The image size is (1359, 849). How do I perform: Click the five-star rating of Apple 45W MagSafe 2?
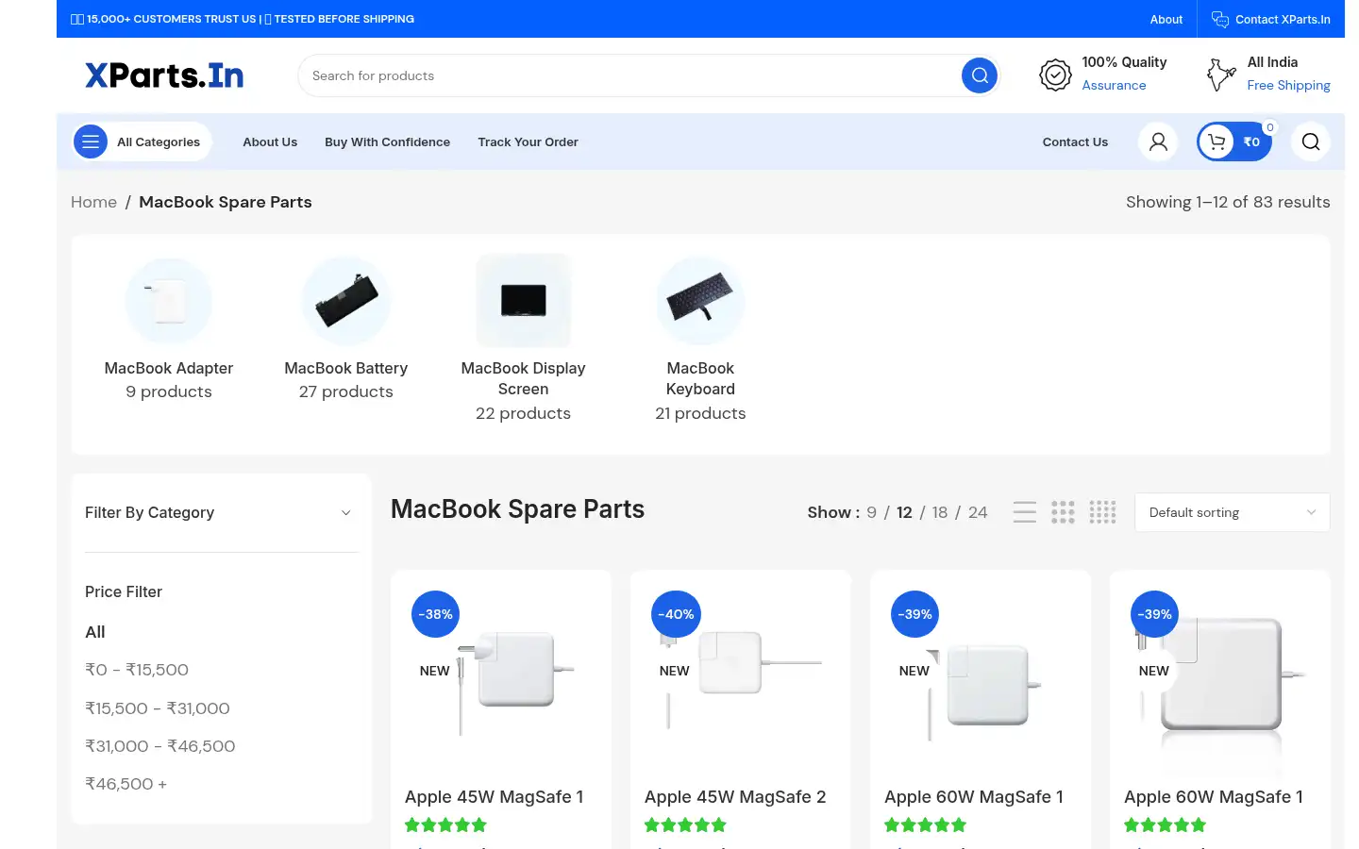click(685, 825)
